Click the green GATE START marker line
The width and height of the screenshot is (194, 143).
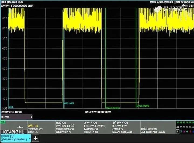(105, 58)
